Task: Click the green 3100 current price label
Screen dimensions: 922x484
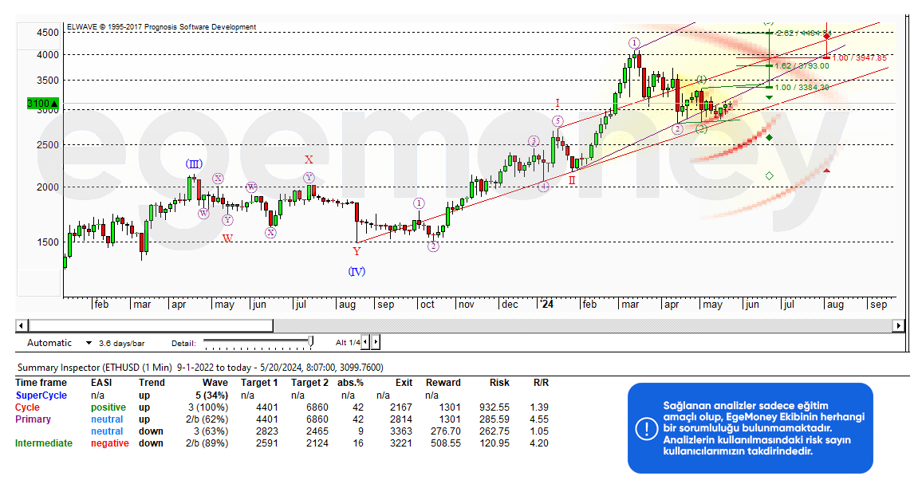Action: tap(41, 104)
